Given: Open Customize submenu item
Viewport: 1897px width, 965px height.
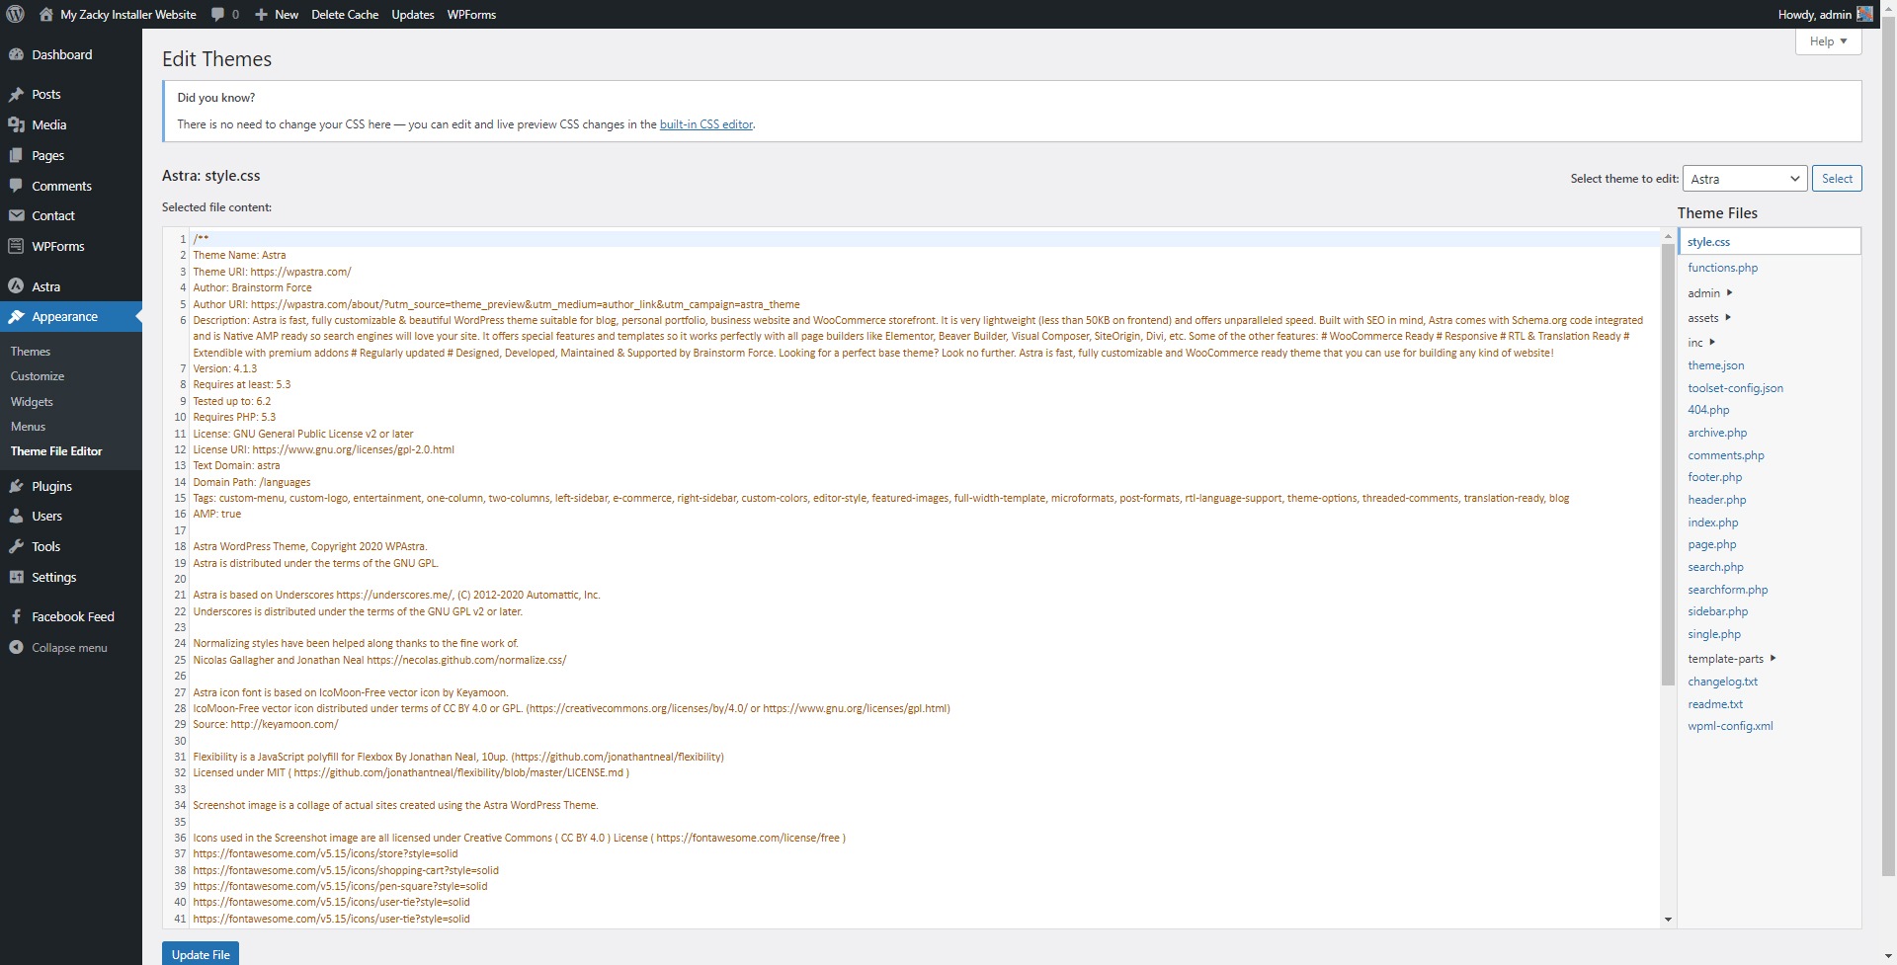Looking at the screenshot, I should tap(38, 376).
